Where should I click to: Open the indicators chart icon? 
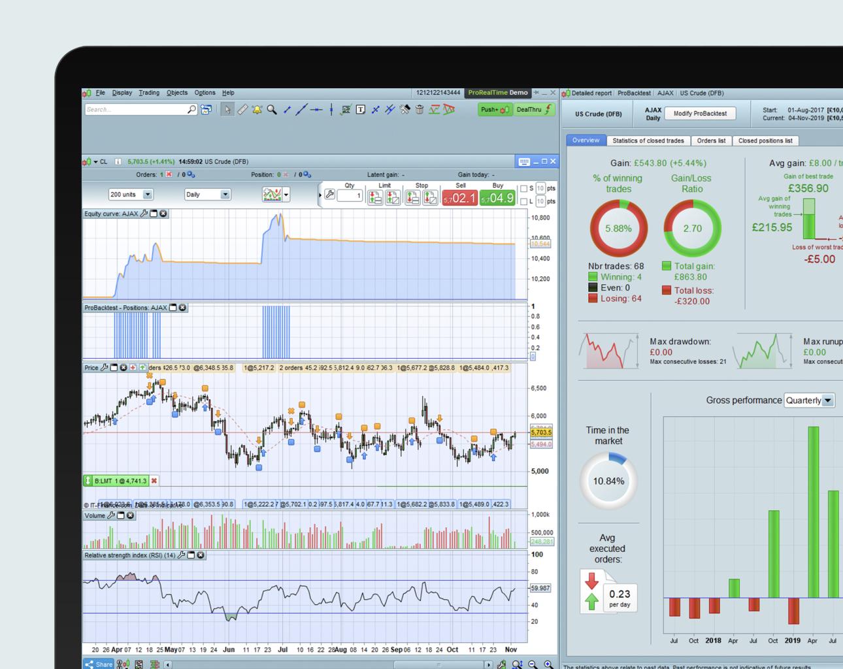click(273, 194)
